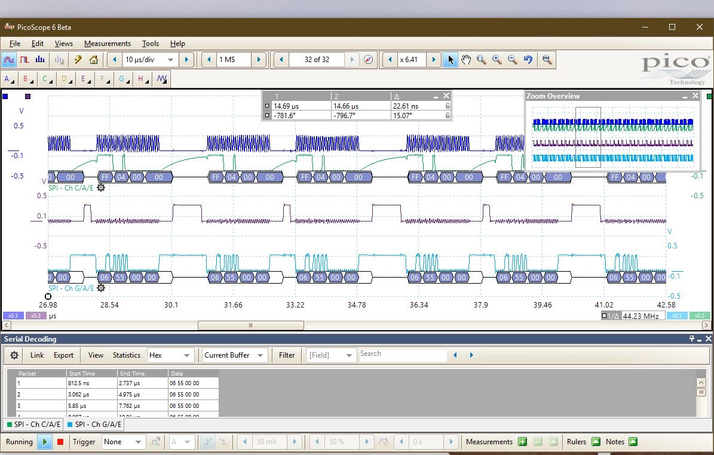Close the Zoom Overview panel
This screenshot has height=455, width=714.
click(695, 96)
